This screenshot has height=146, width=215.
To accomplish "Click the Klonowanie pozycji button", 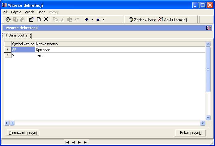I will click(x=23, y=133).
